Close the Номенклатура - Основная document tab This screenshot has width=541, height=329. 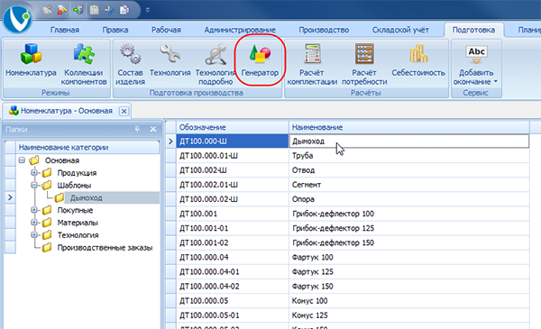[x=124, y=111]
